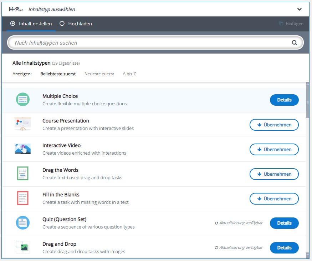Click Aktualisierung verfügbar next to Quiz

point(239,223)
